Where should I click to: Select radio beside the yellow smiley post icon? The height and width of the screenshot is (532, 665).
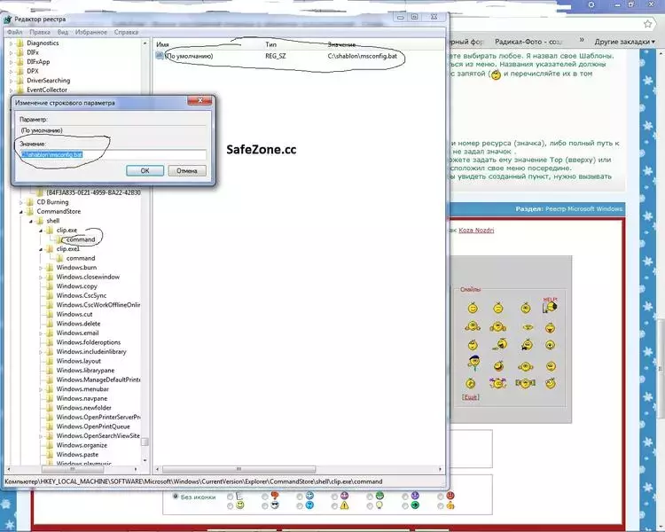[230, 505]
